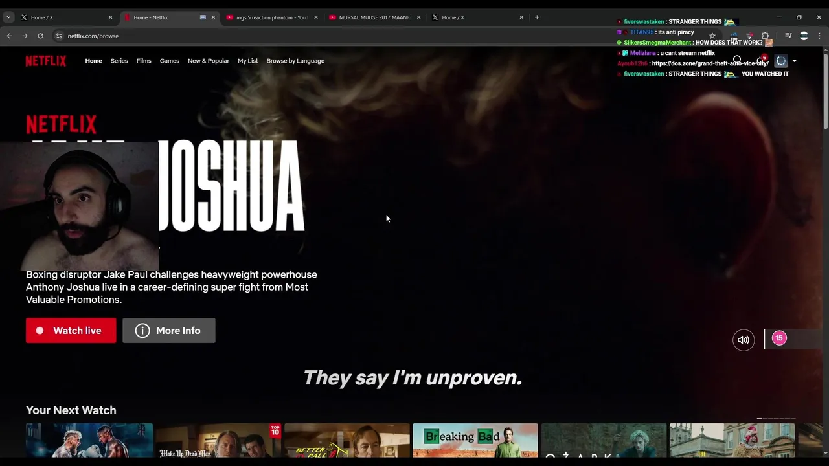Start the Watch live button

coord(71,331)
